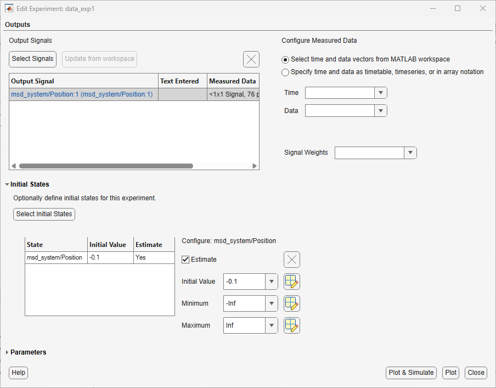Click the MATLAB logo in the title bar

[9, 9]
